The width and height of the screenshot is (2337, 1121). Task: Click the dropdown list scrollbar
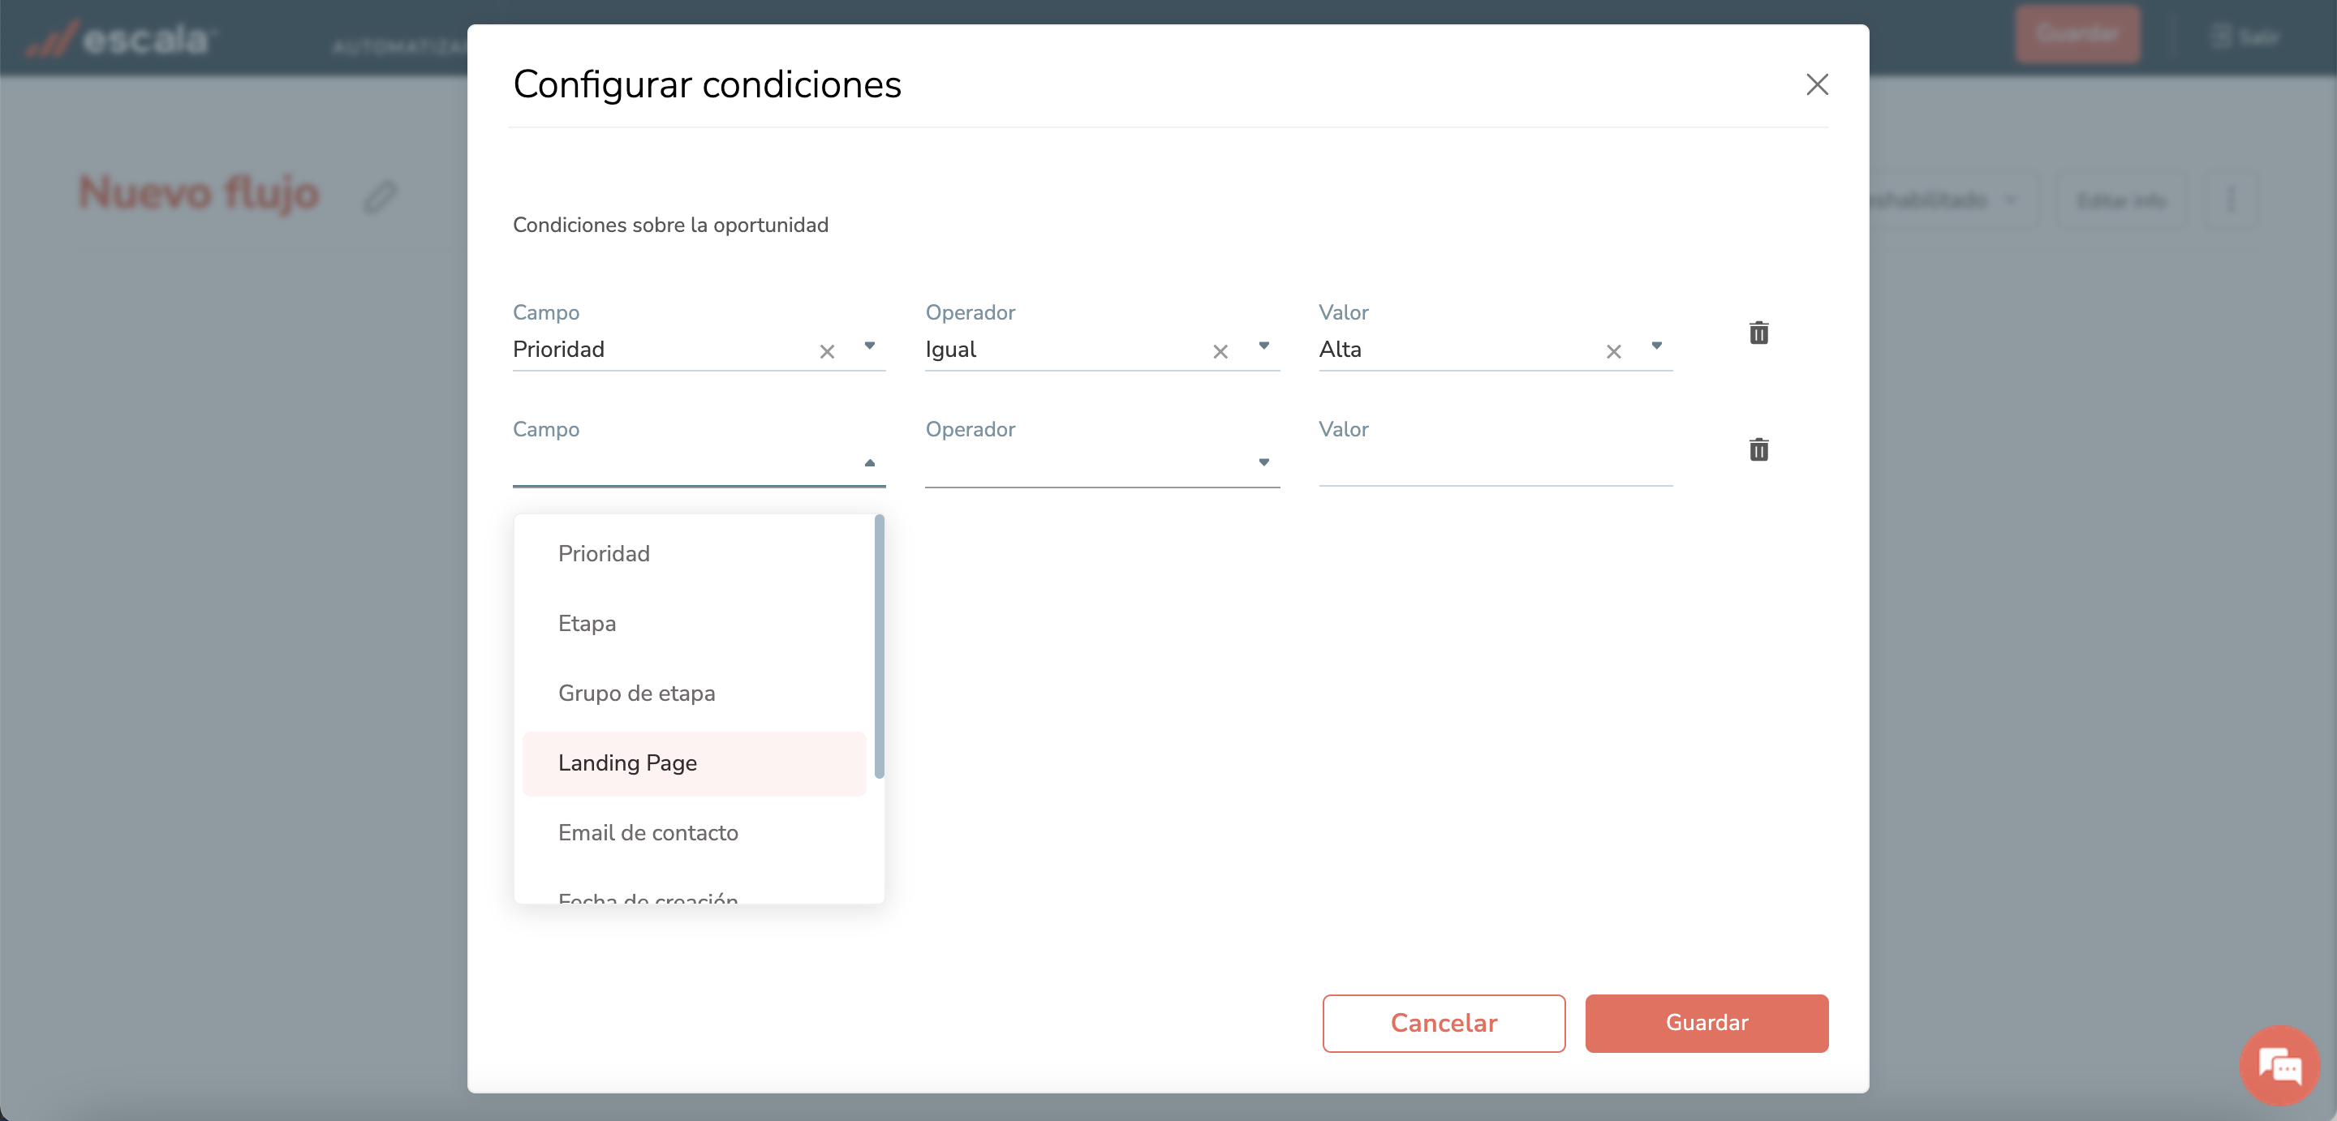(x=878, y=646)
